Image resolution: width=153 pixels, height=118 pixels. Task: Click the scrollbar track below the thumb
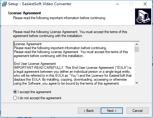(137, 66)
